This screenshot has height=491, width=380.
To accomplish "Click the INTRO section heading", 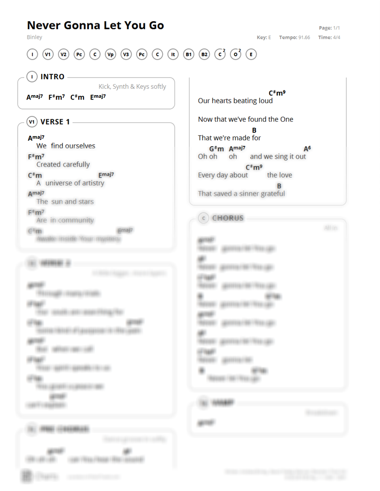I will pos(52,77).
